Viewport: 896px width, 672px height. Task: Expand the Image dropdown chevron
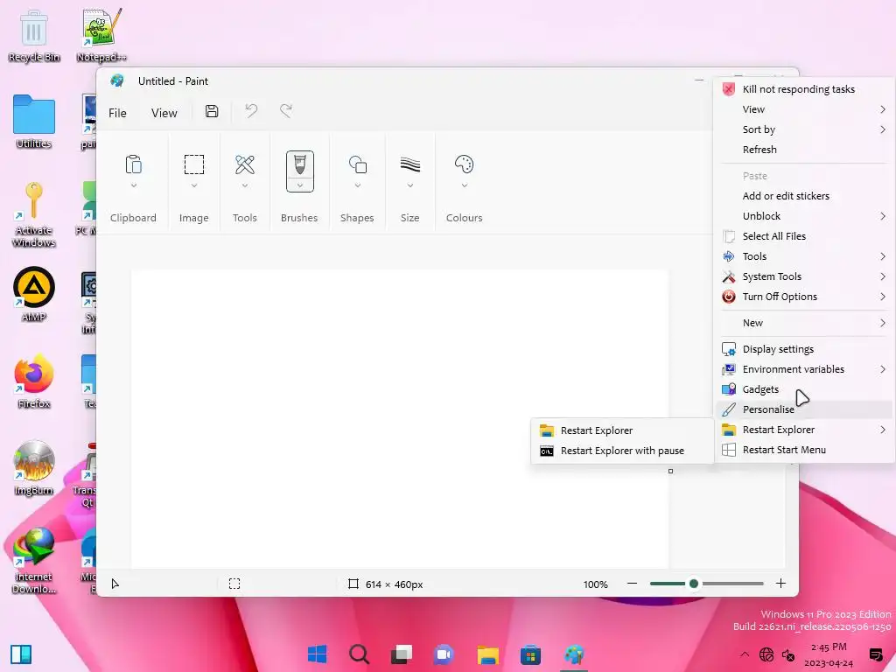click(194, 185)
